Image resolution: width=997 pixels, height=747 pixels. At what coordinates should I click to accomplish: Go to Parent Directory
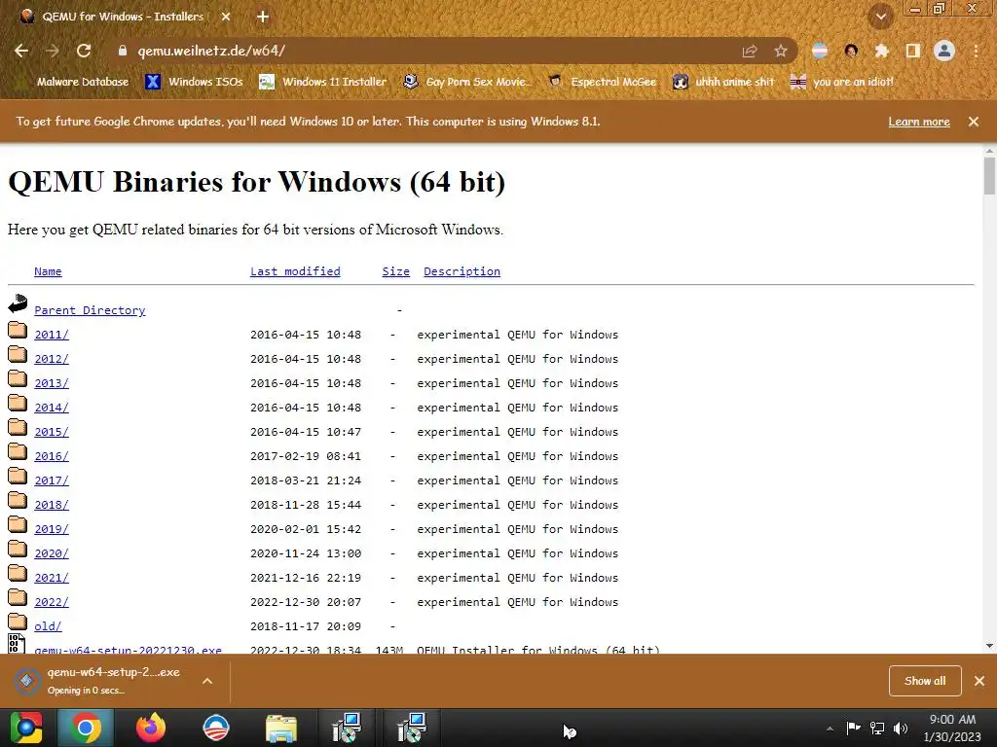click(90, 310)
